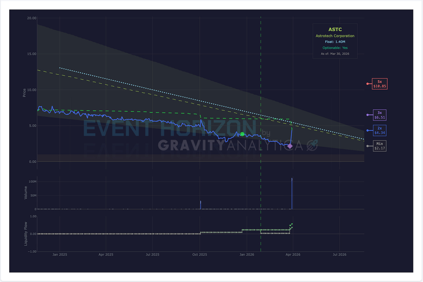Click the Jan 2026 x-axis label
This screenshot has width=423, height=282.
click(x=247, y=255)
